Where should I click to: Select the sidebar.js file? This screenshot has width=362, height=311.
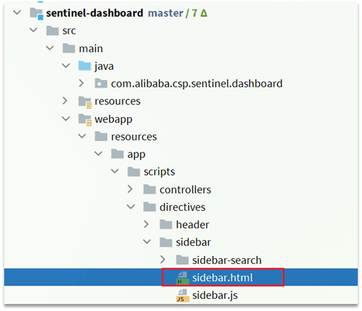[x=215, y=295]
